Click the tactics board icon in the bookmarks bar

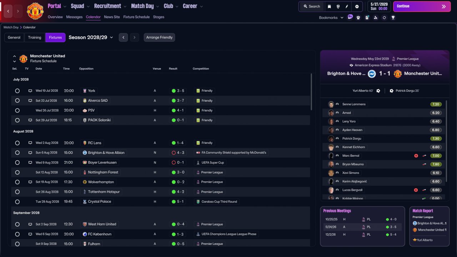(367, 17)
